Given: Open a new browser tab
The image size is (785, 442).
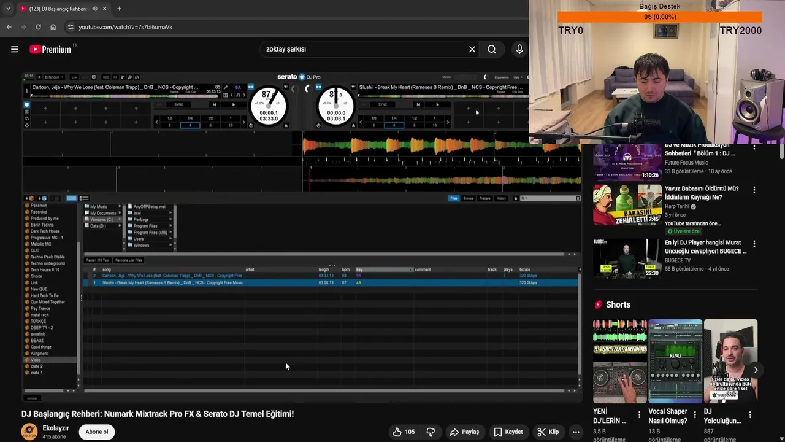Looking at the screenshot, I should pyautogui.click(x=119, y=9).
